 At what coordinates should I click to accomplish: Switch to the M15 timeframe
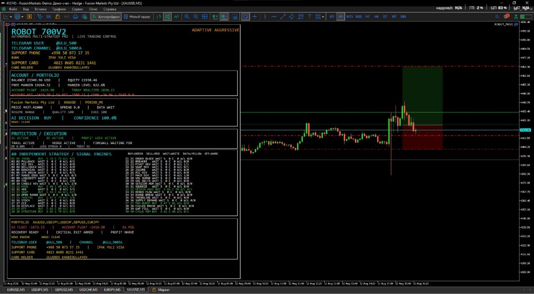click(350, 17)
